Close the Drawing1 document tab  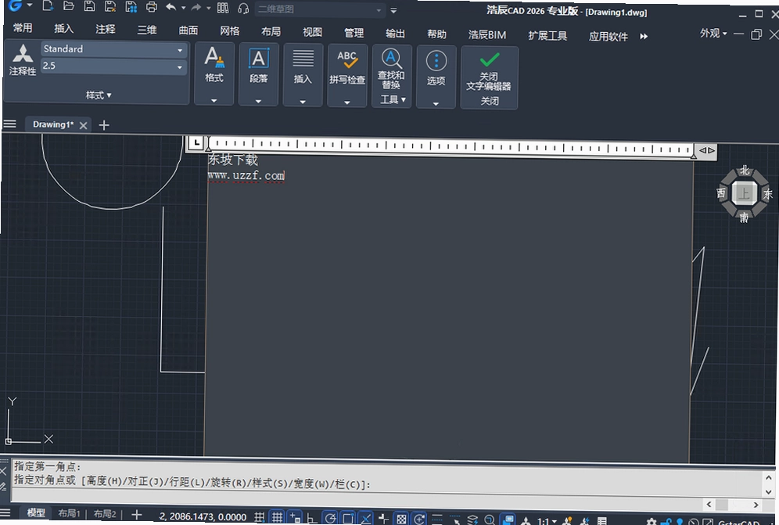click(x=84, y=125)
